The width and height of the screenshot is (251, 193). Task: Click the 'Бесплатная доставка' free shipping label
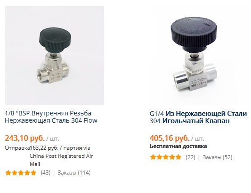point(178,146)
